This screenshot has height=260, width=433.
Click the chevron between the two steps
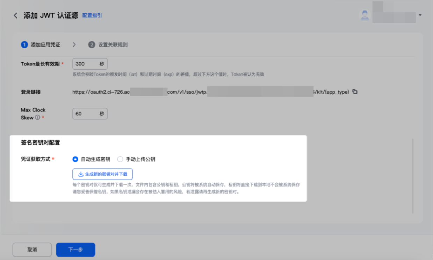click(74, 45)
